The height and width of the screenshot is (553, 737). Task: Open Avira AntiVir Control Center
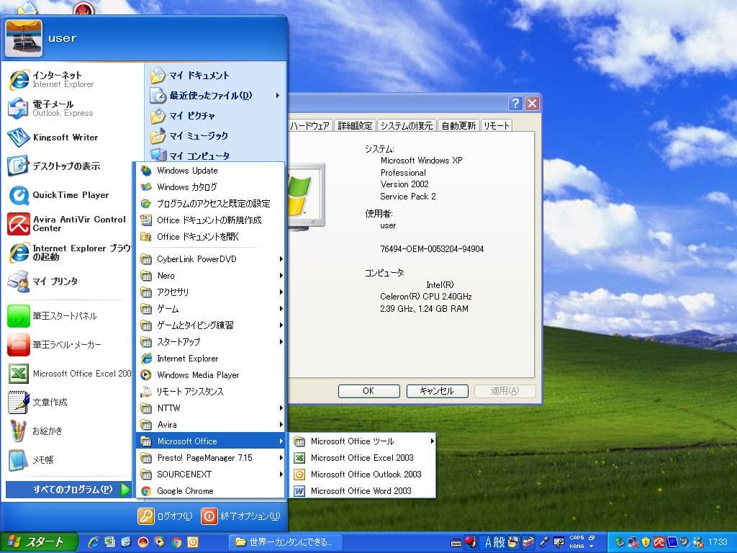point(72,223)
